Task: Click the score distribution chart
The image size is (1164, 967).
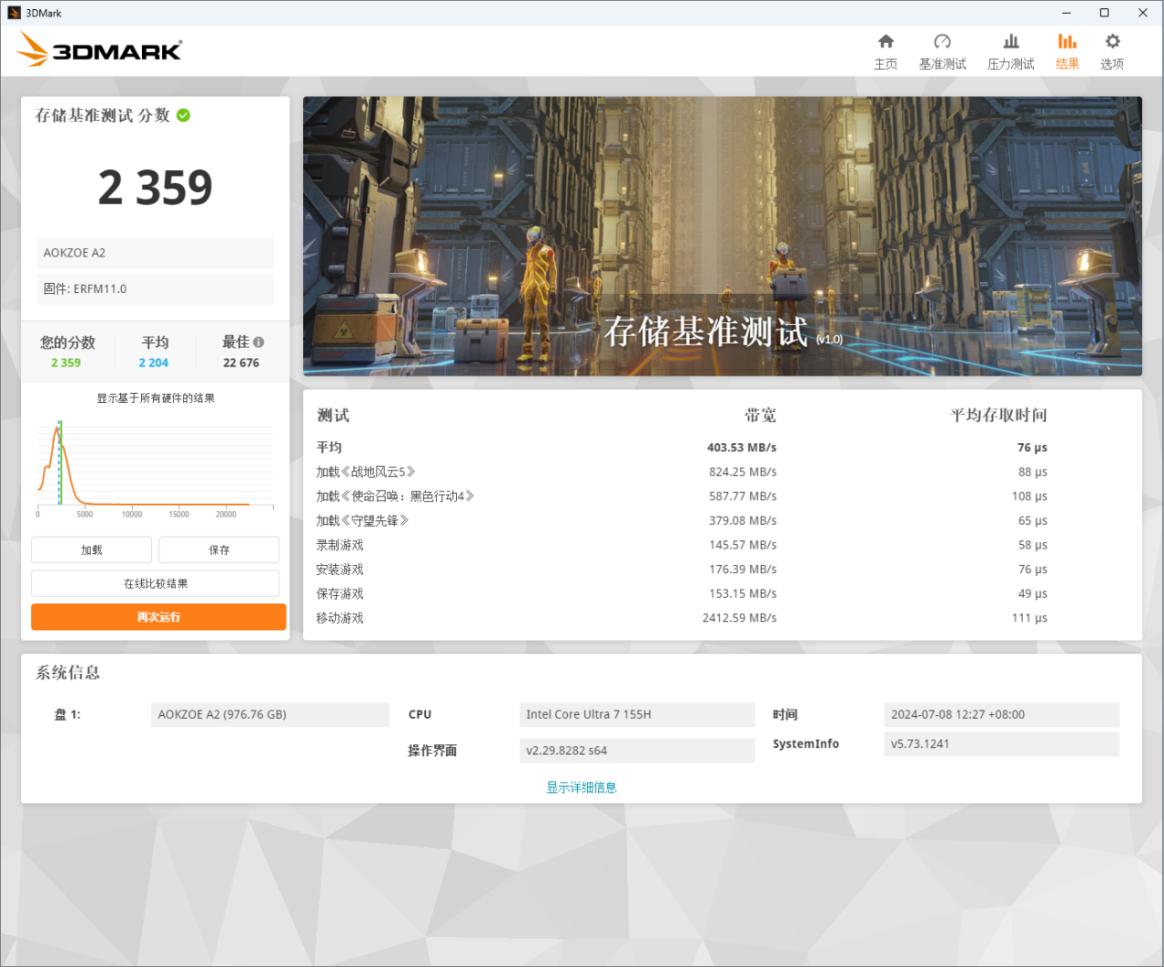Action: click(156, 467)
